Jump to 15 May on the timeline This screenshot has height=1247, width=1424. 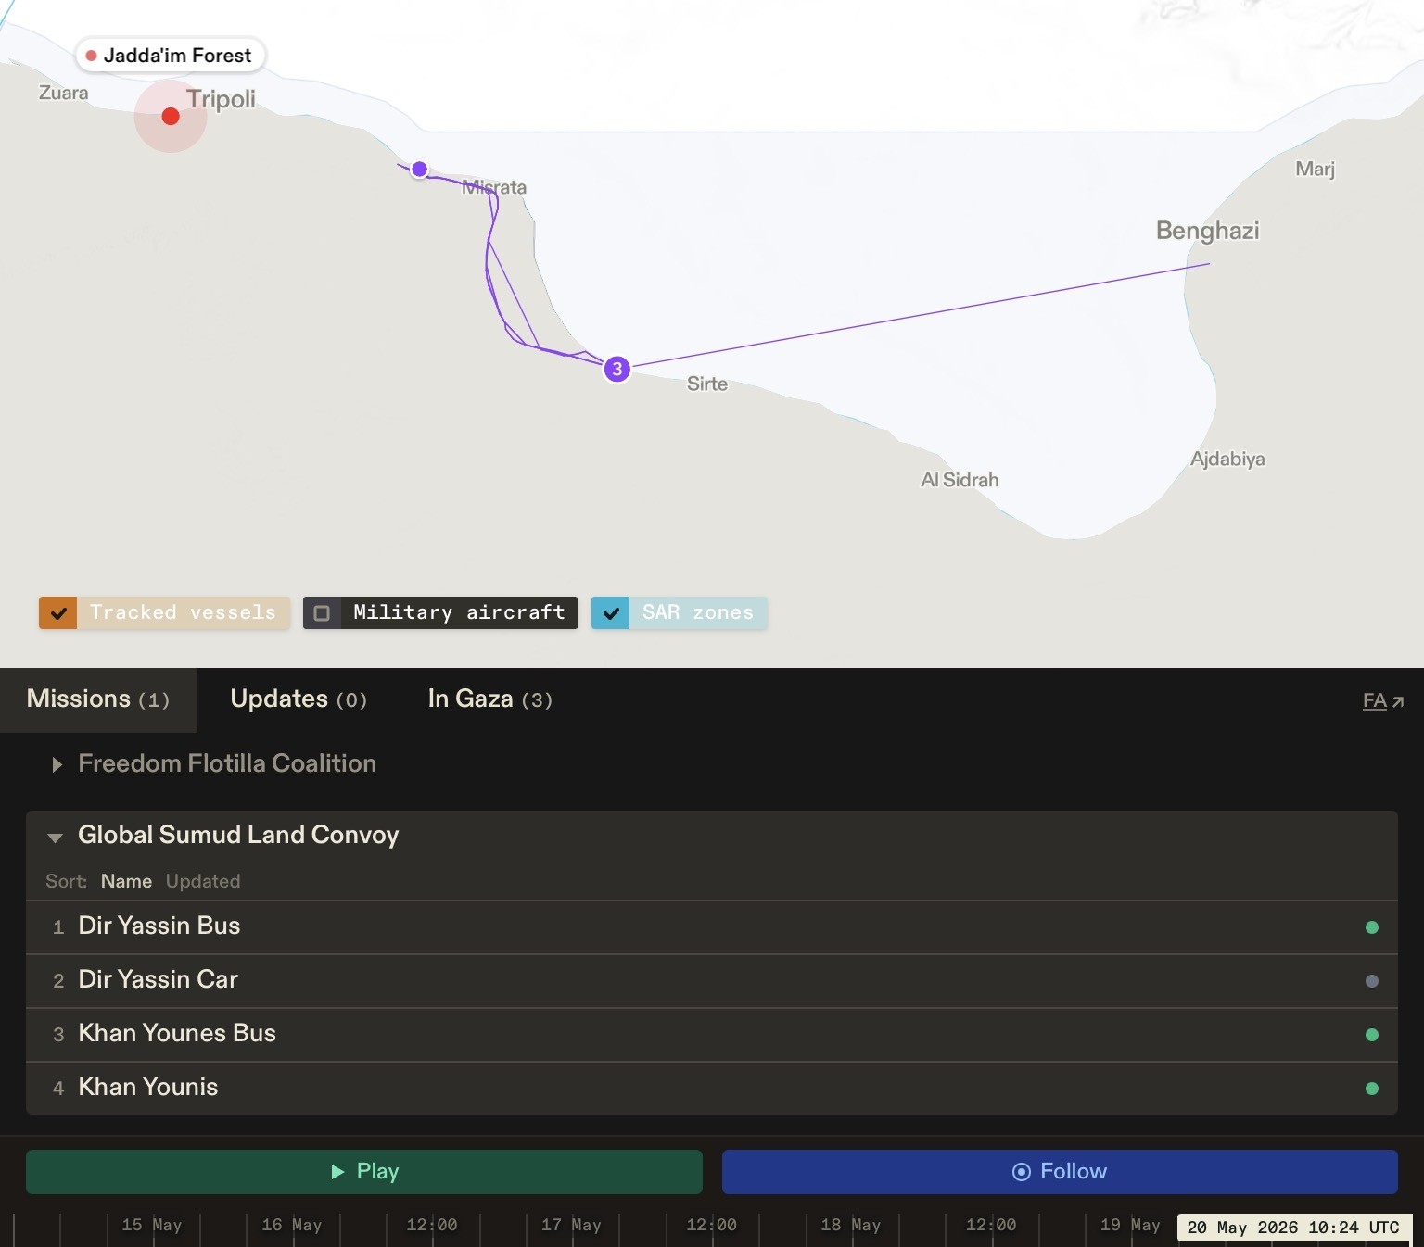pyautogui.click(x=152, y=1225)
